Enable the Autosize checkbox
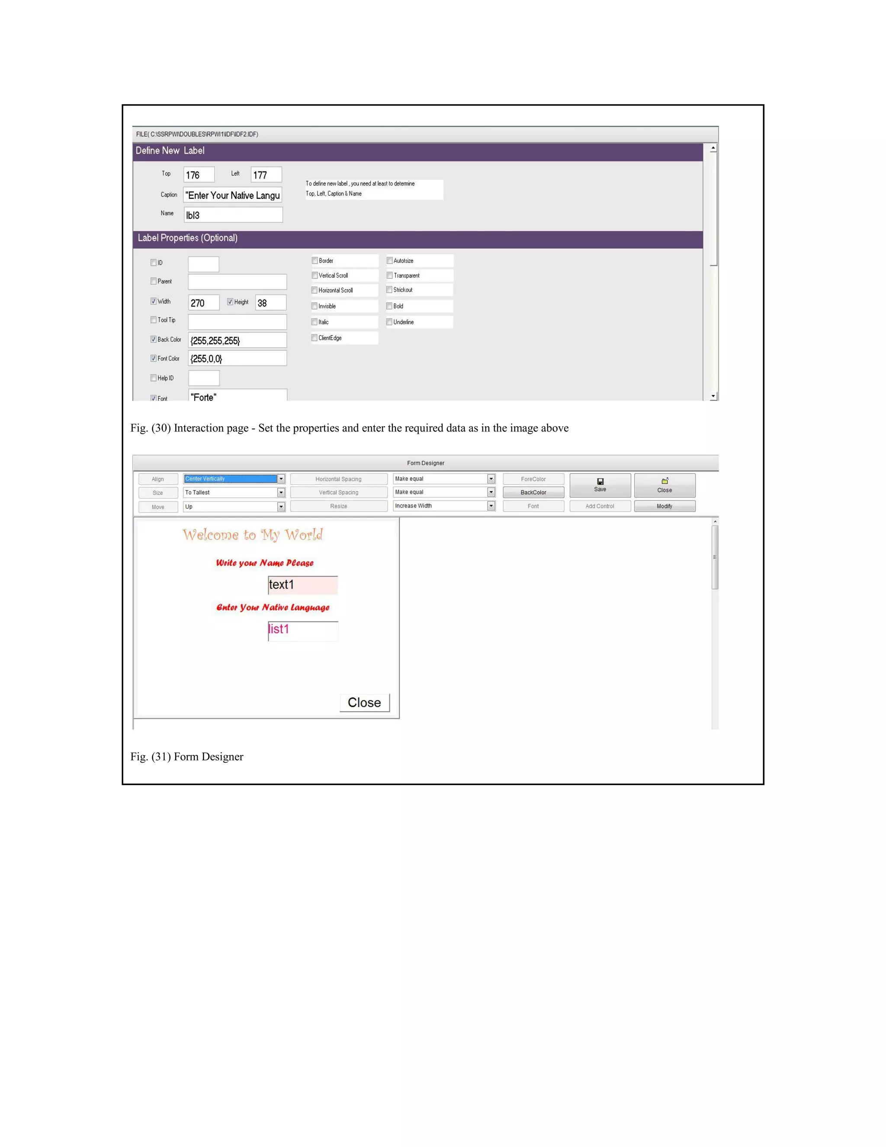This screenshot has height=1147, width=886. (x=389, y=261)
